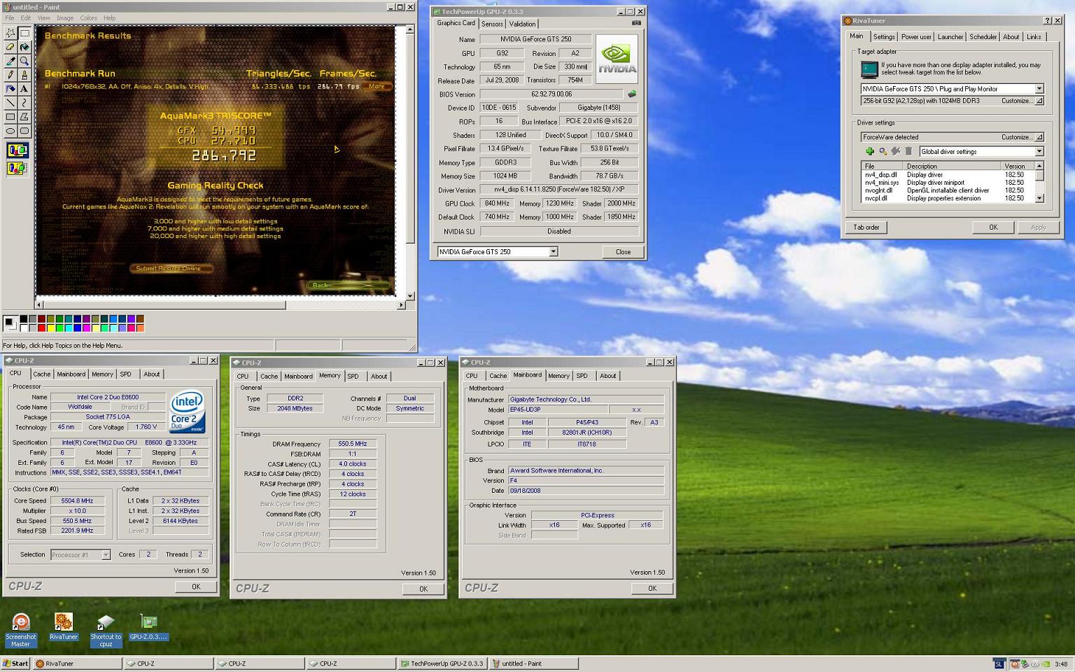
Task: Activate the Pick Color eyedropper tool
Action: click(x=10, y=61)
